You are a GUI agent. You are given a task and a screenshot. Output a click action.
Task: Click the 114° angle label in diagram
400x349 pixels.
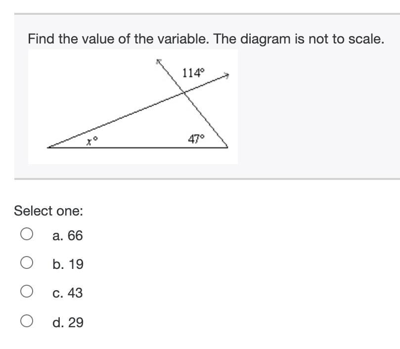[193, 73]
